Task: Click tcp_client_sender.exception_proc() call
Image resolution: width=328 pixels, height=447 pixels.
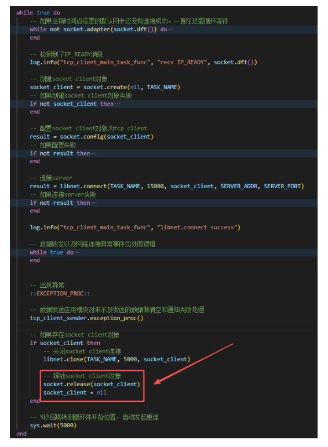Action: (x=87, y=318)
